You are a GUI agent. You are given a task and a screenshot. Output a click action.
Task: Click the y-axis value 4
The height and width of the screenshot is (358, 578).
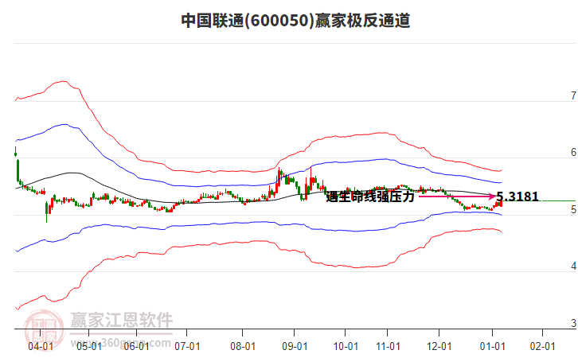[x=573, y=266]
